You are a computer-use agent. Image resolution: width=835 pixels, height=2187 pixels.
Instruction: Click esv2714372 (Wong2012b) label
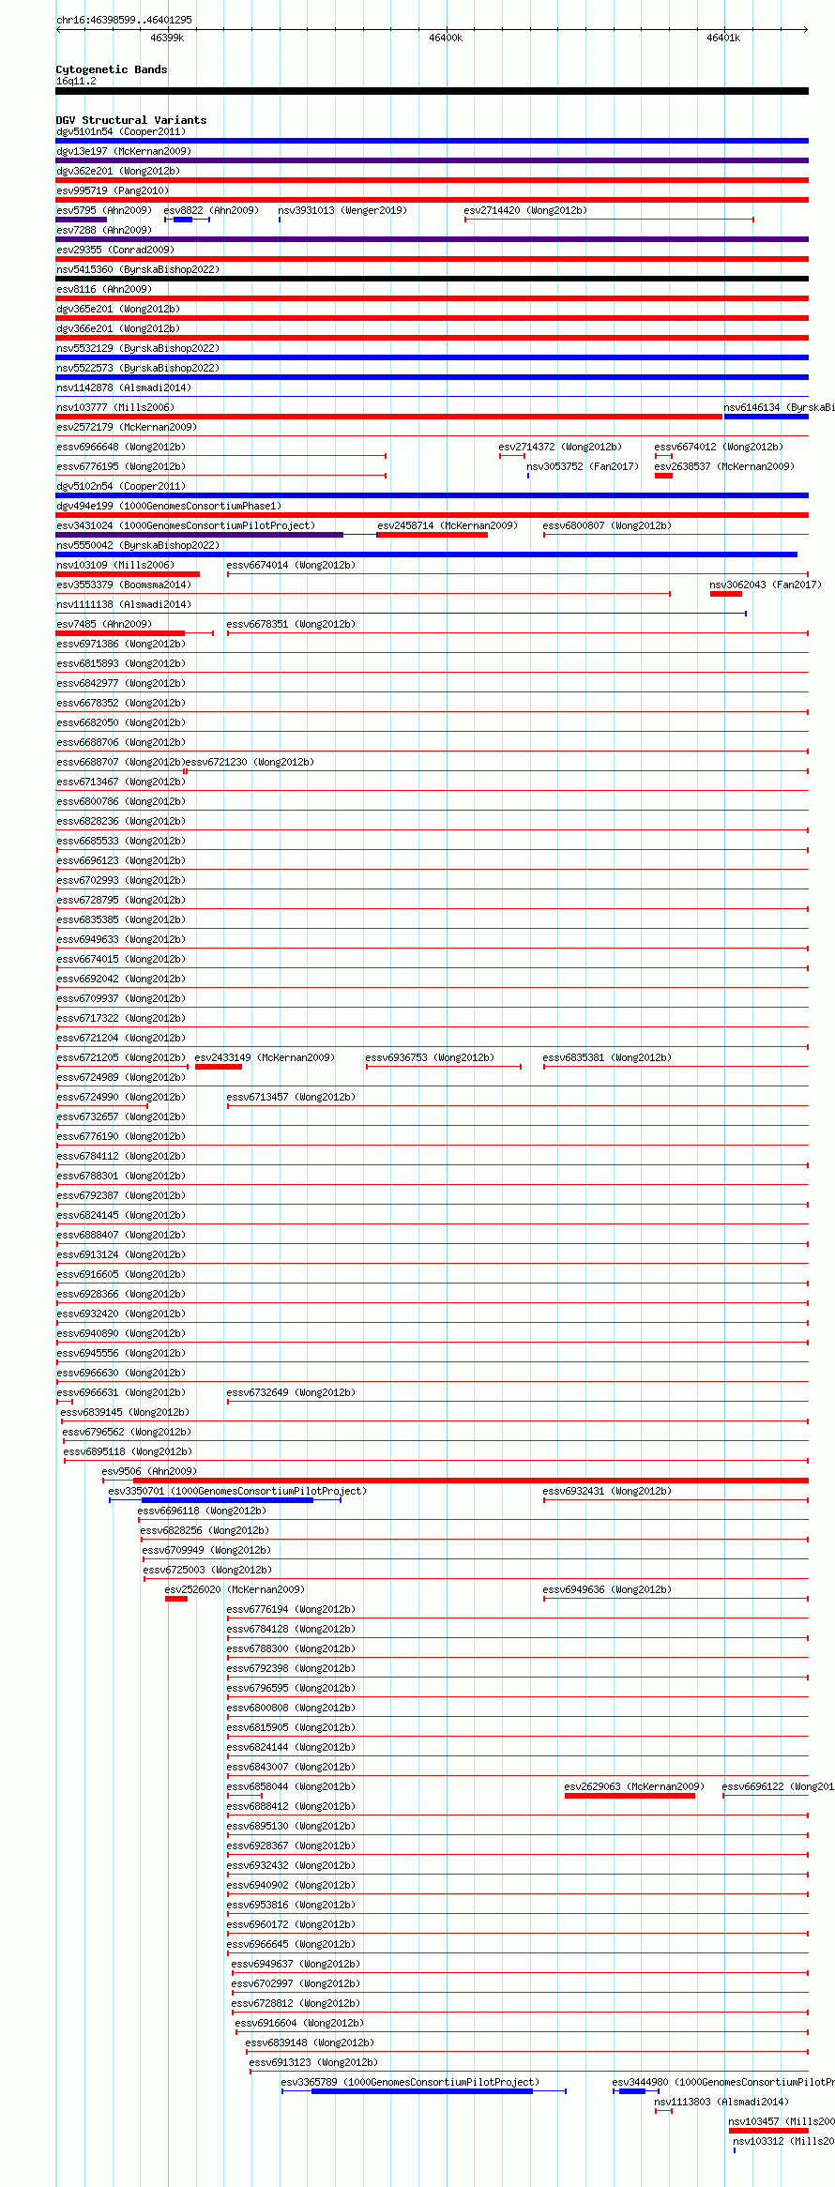pyautogui.click(x=560, y=447)
